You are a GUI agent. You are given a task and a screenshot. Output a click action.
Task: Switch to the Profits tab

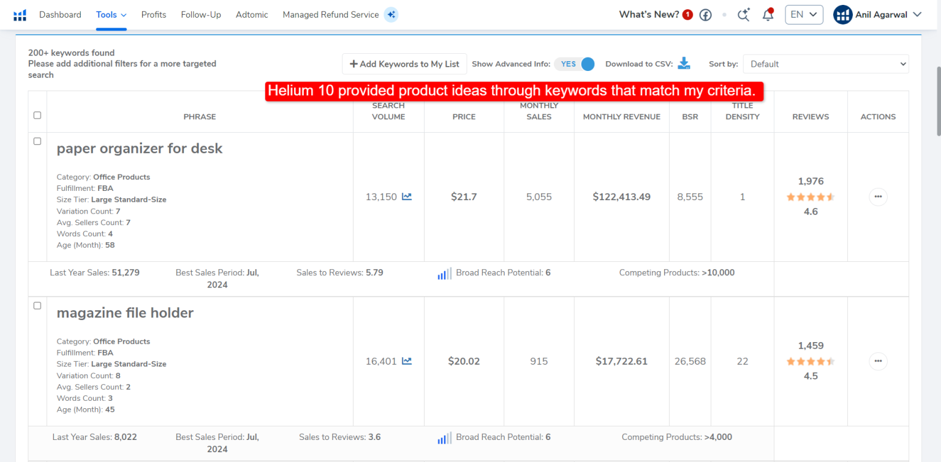(153, 14)
